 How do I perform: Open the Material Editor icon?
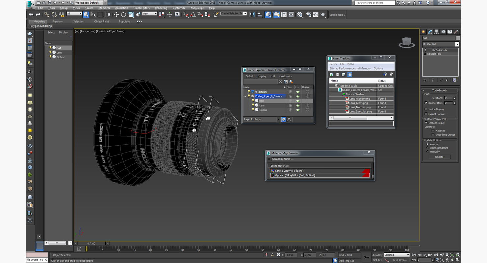click(300, 14)
